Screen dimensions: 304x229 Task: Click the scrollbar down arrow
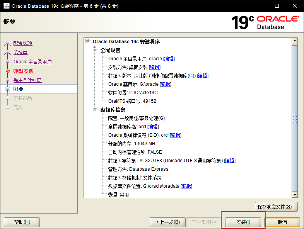295,195
